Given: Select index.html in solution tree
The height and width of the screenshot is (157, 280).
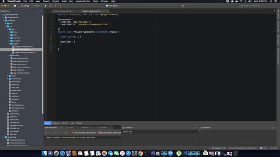Looking at the screenshot, I should (15, 87).
